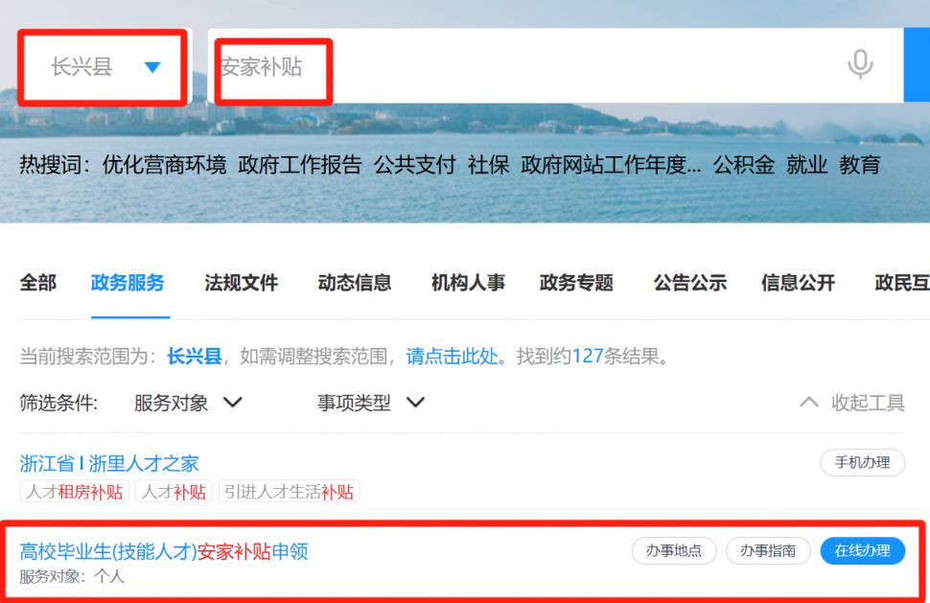Click the microphone voice search icon
Viewport: 930px width, 603px height.
(860, 64)
